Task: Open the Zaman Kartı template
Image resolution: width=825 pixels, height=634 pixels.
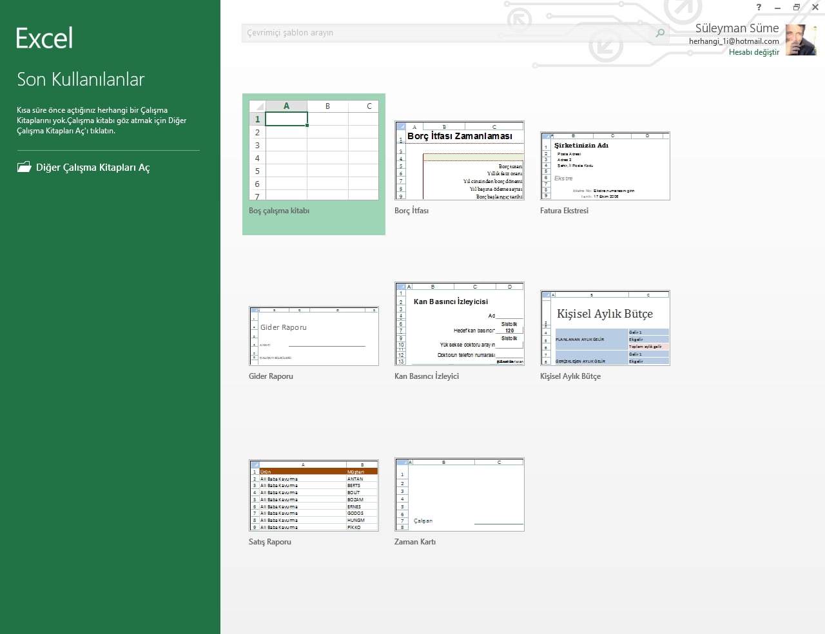Action: coord(459,494)
